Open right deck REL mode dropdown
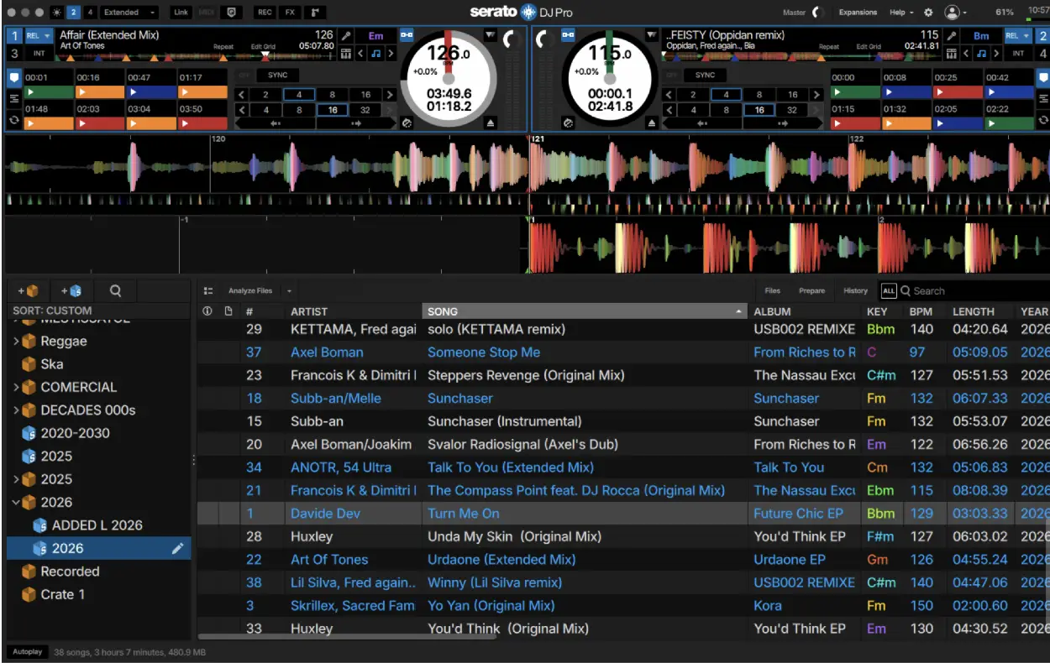The height and width of the screenshot is (663, 1050). [1017, 36]
